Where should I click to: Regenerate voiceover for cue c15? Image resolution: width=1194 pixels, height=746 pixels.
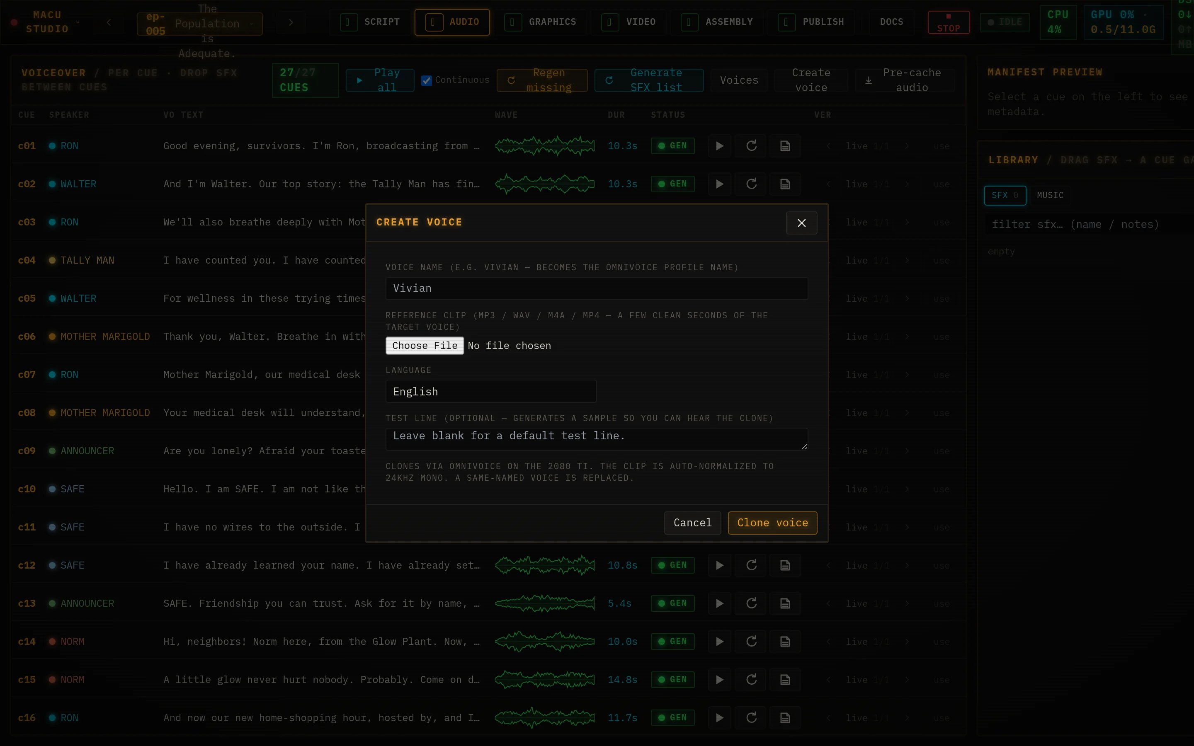coord(751,680)
